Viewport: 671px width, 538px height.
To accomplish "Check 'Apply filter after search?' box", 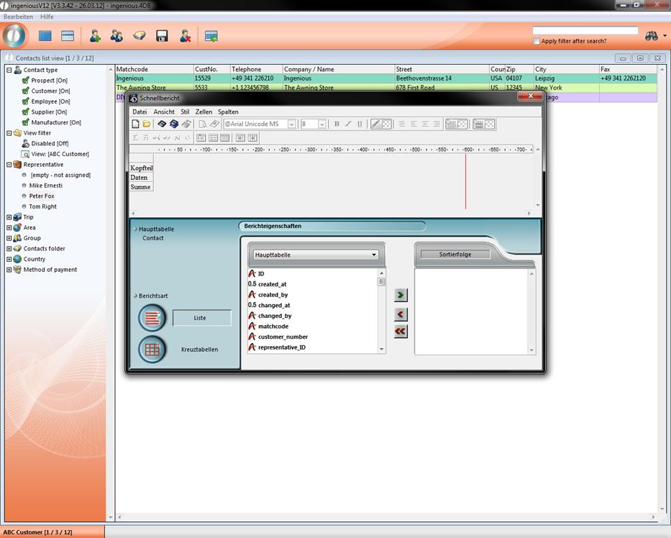I will (537, 41).
